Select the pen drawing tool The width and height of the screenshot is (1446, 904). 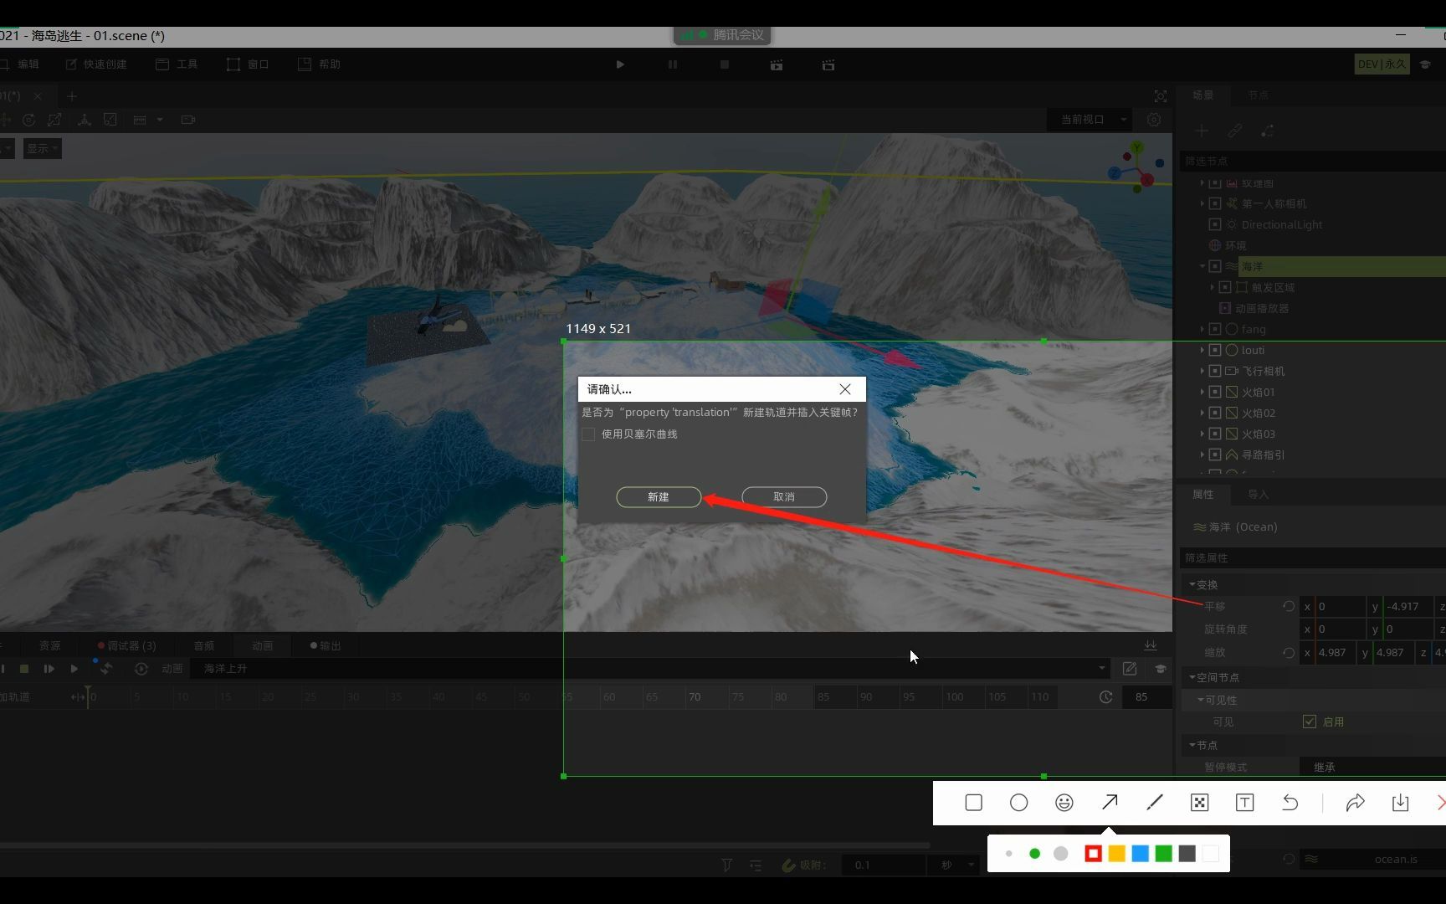point(1155,803)
